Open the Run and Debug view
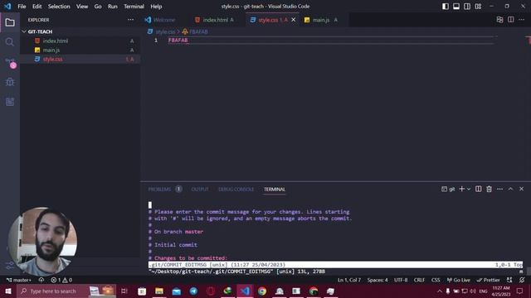The height and width of the screenshot is (298, 531). click(10, 82)
